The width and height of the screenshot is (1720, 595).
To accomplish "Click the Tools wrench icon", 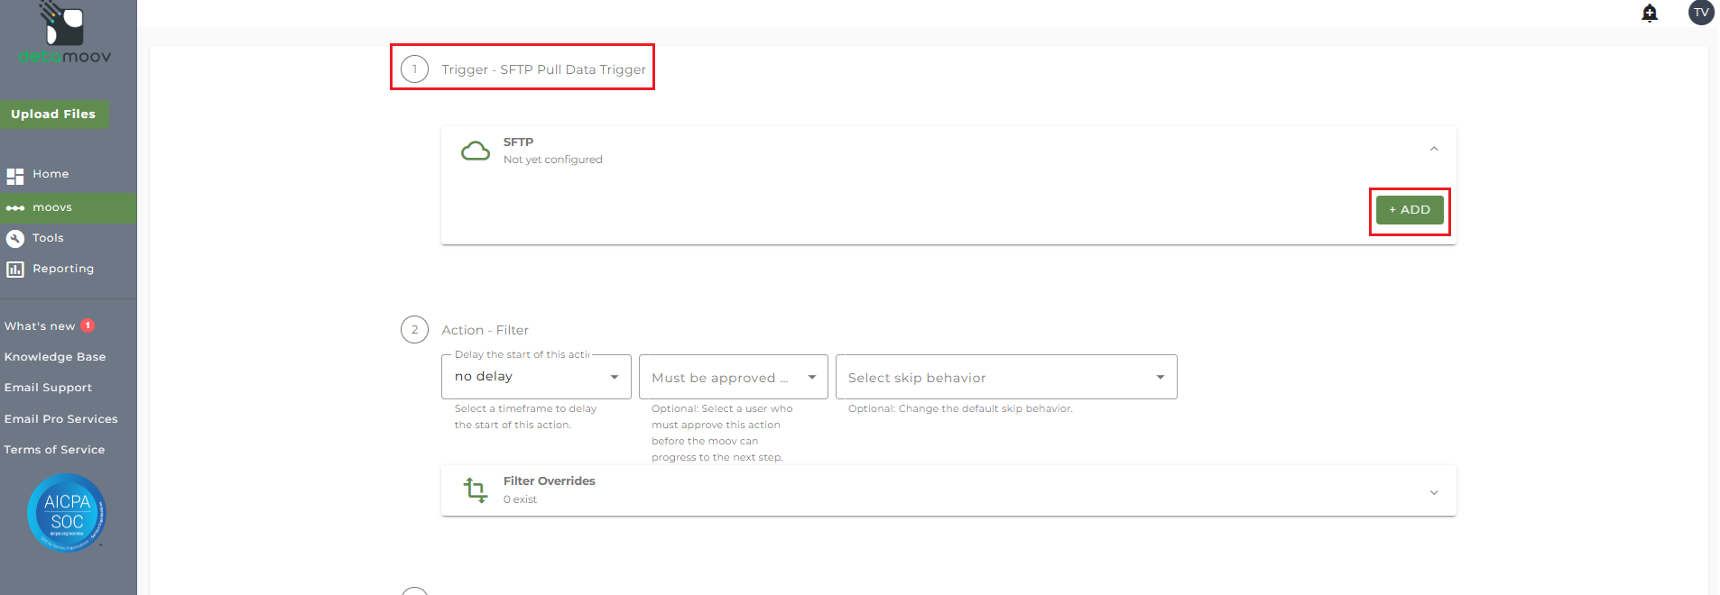I will 15,239.
